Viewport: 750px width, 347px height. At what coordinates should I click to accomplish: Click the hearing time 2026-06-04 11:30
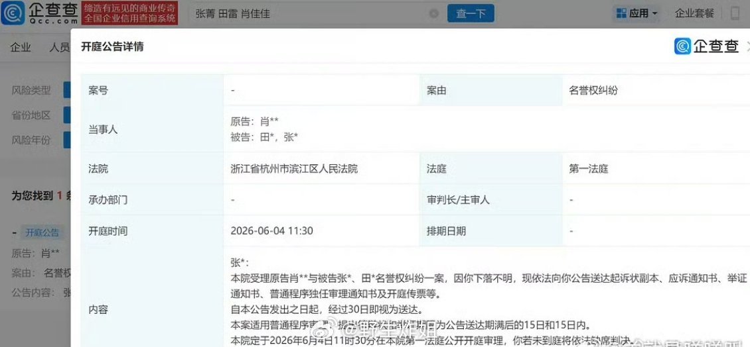[271, 231]
